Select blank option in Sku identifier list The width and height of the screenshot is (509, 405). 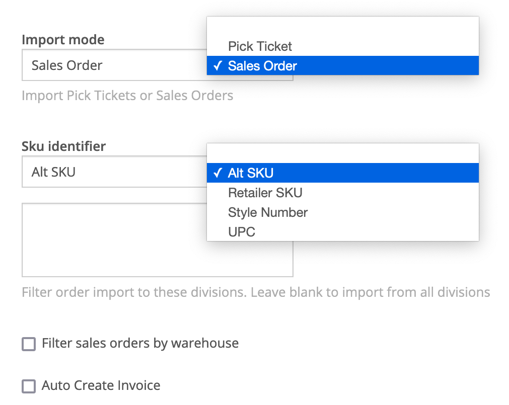[x=342, y=153]
